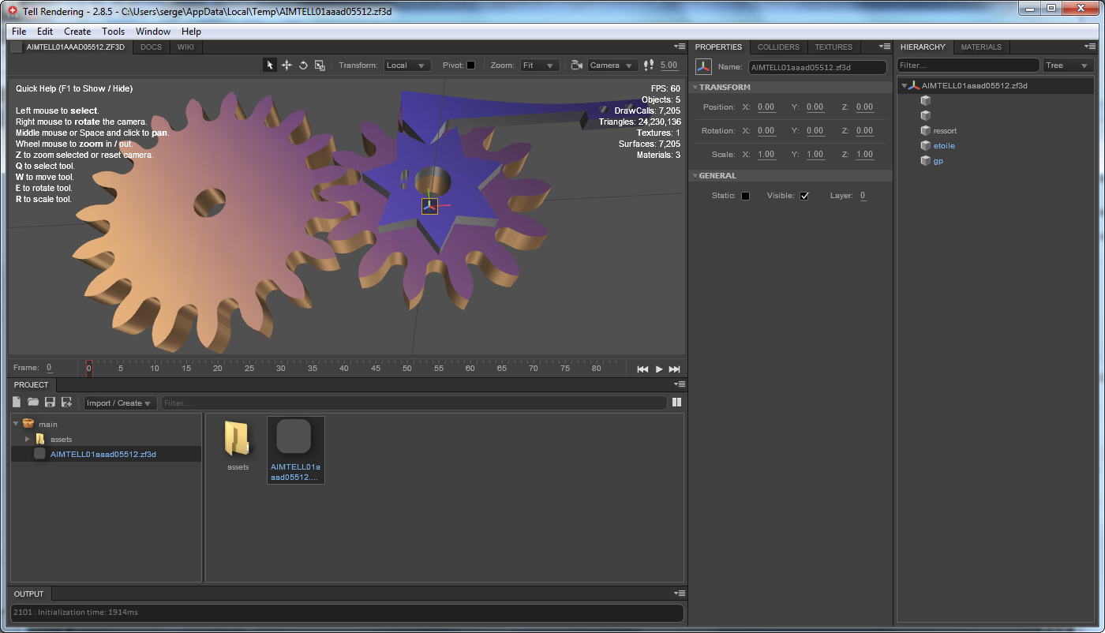Viewport: 1105px width, 633px height.
Task: Activate the move tool in viewport toolbar
Action: coord(287,66)
